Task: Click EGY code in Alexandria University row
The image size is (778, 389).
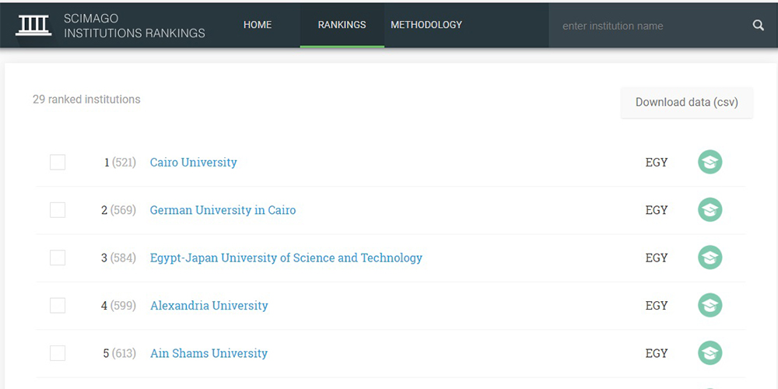Action: pos(657,305)
